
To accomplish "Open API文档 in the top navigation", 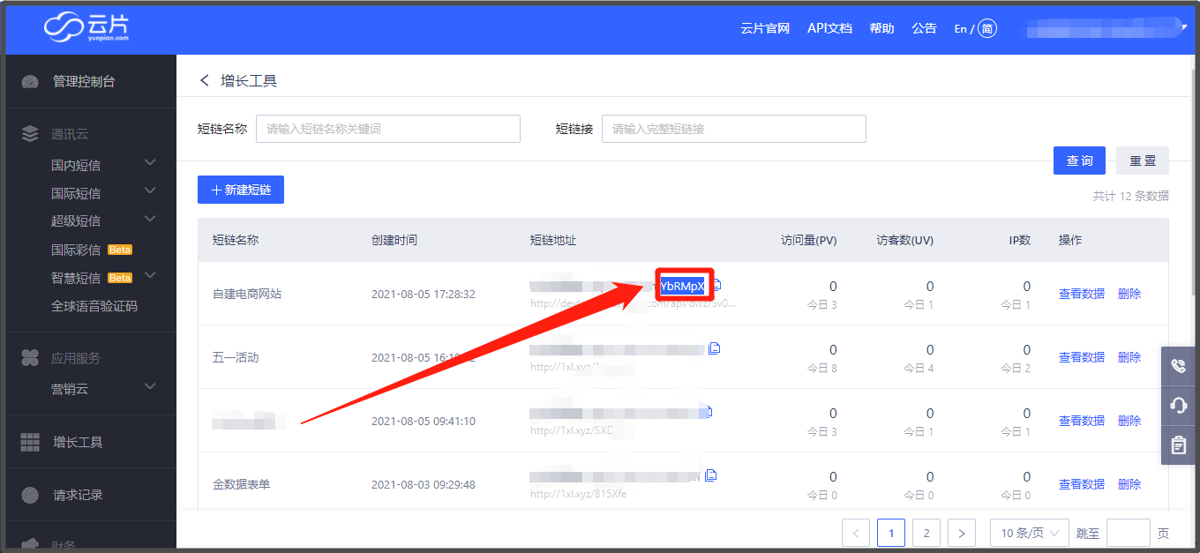I will (x=829, y=28).
